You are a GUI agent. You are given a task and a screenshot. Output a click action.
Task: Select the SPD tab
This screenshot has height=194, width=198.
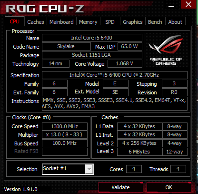110,22
